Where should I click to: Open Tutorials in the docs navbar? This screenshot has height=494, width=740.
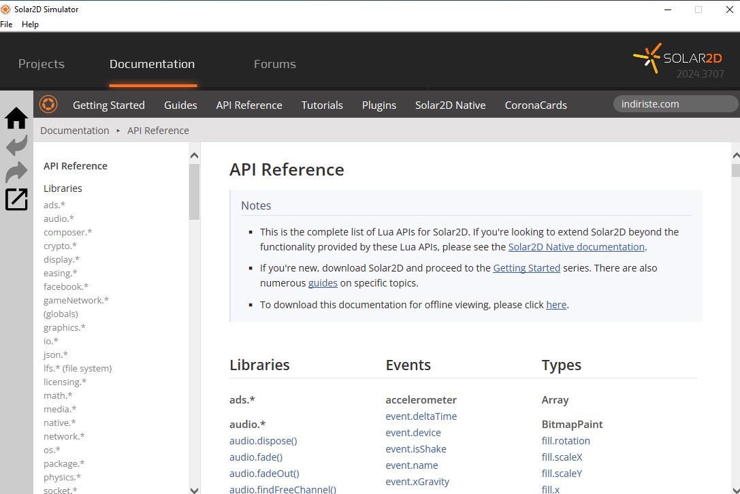coord(322,105)
